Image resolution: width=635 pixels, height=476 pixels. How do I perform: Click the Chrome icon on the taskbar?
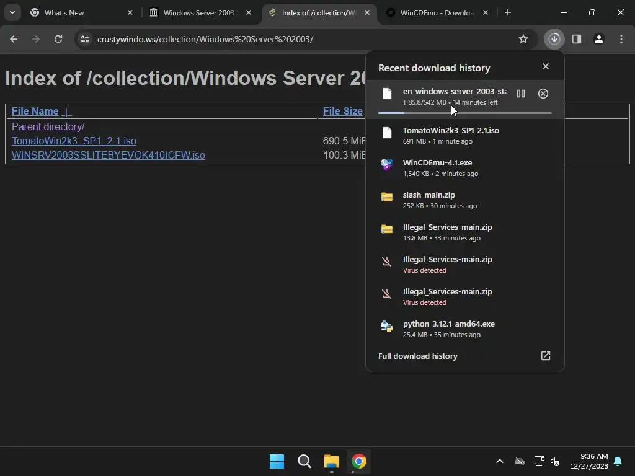tap(359, 461)
